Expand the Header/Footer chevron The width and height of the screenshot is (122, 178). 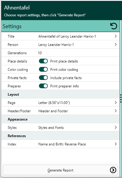tap(116, 111)
